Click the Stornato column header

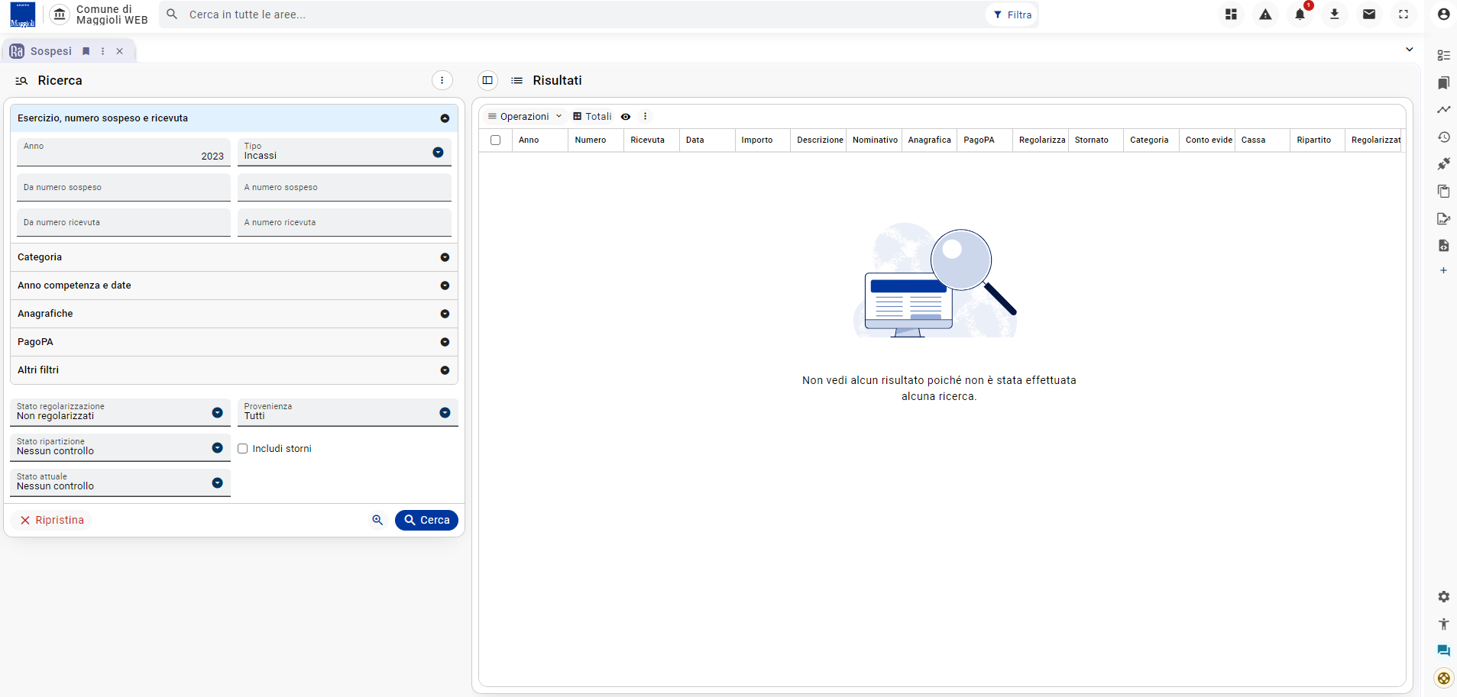[x=1096, y=140]
